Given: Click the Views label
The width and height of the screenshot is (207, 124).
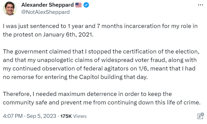Looking at the screenshot, I should pos(80,116).
